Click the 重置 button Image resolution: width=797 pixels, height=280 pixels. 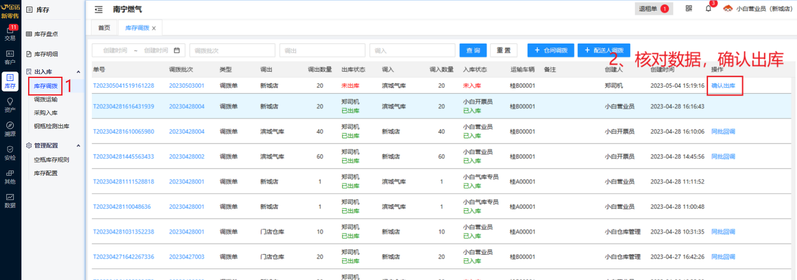coord(504,50)
